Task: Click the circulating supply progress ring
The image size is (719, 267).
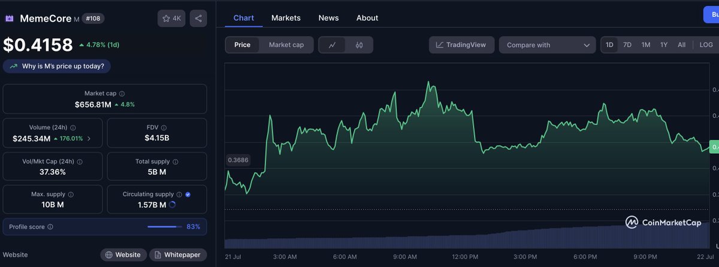Action: click(x=173, y=205)
